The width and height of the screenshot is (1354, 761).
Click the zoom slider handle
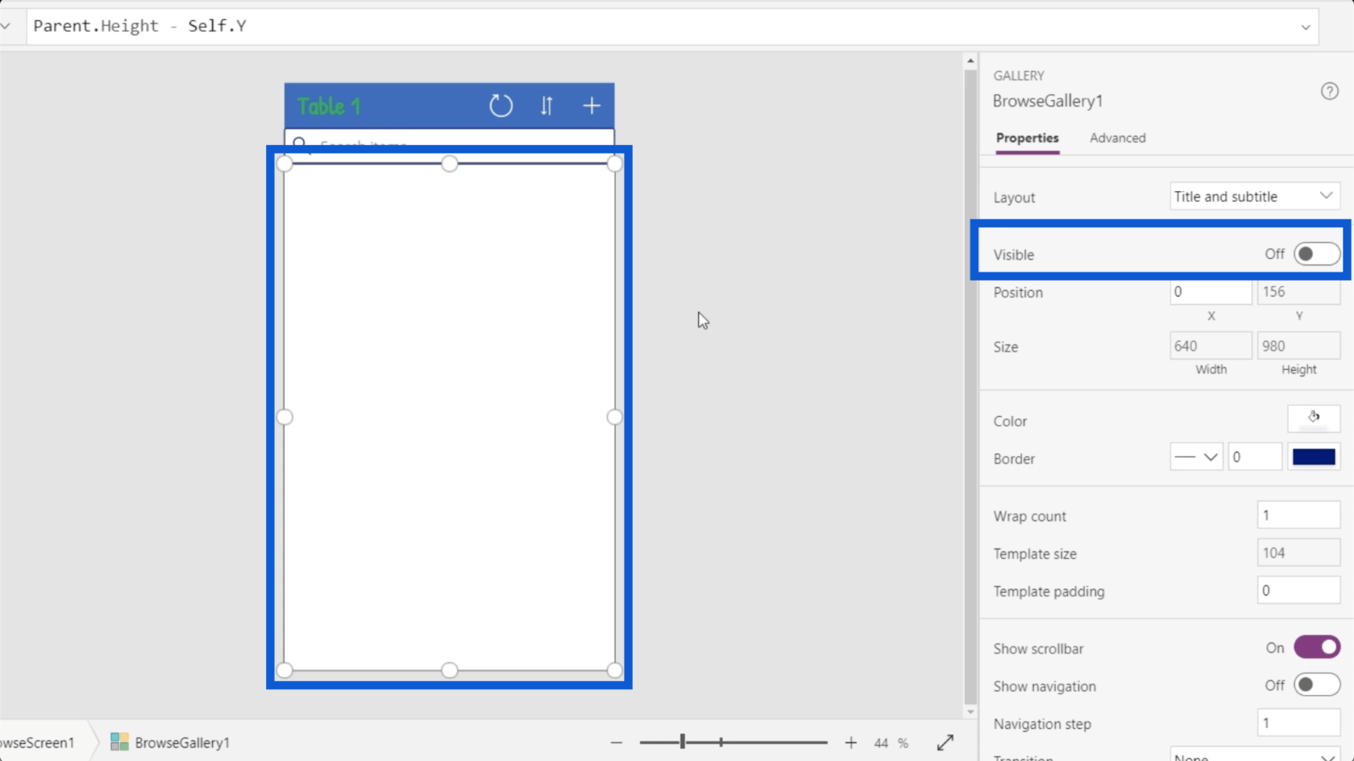point(682,742)
